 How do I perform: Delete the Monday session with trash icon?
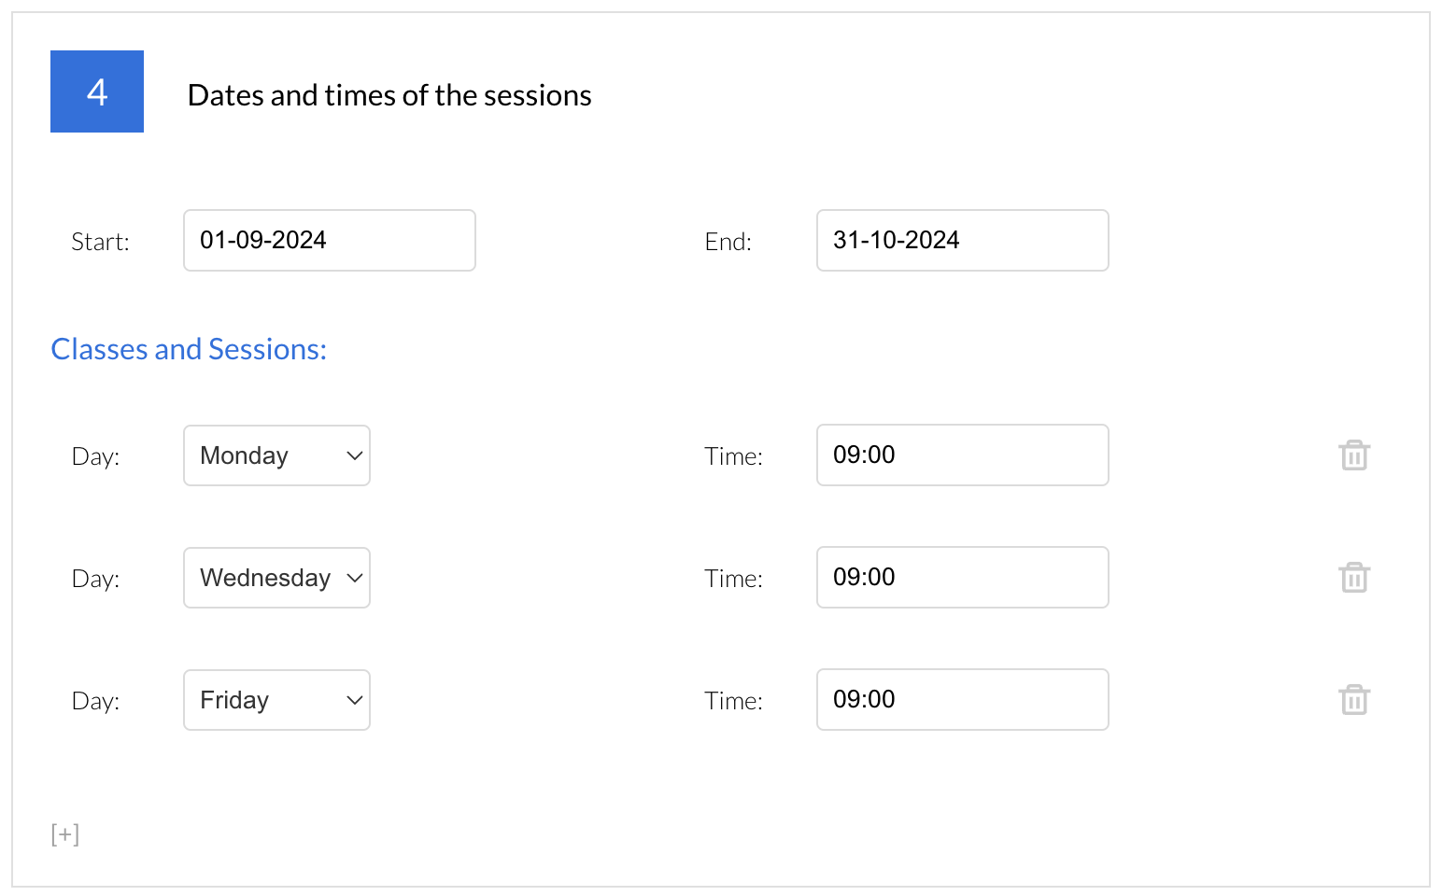(1354, 455)
